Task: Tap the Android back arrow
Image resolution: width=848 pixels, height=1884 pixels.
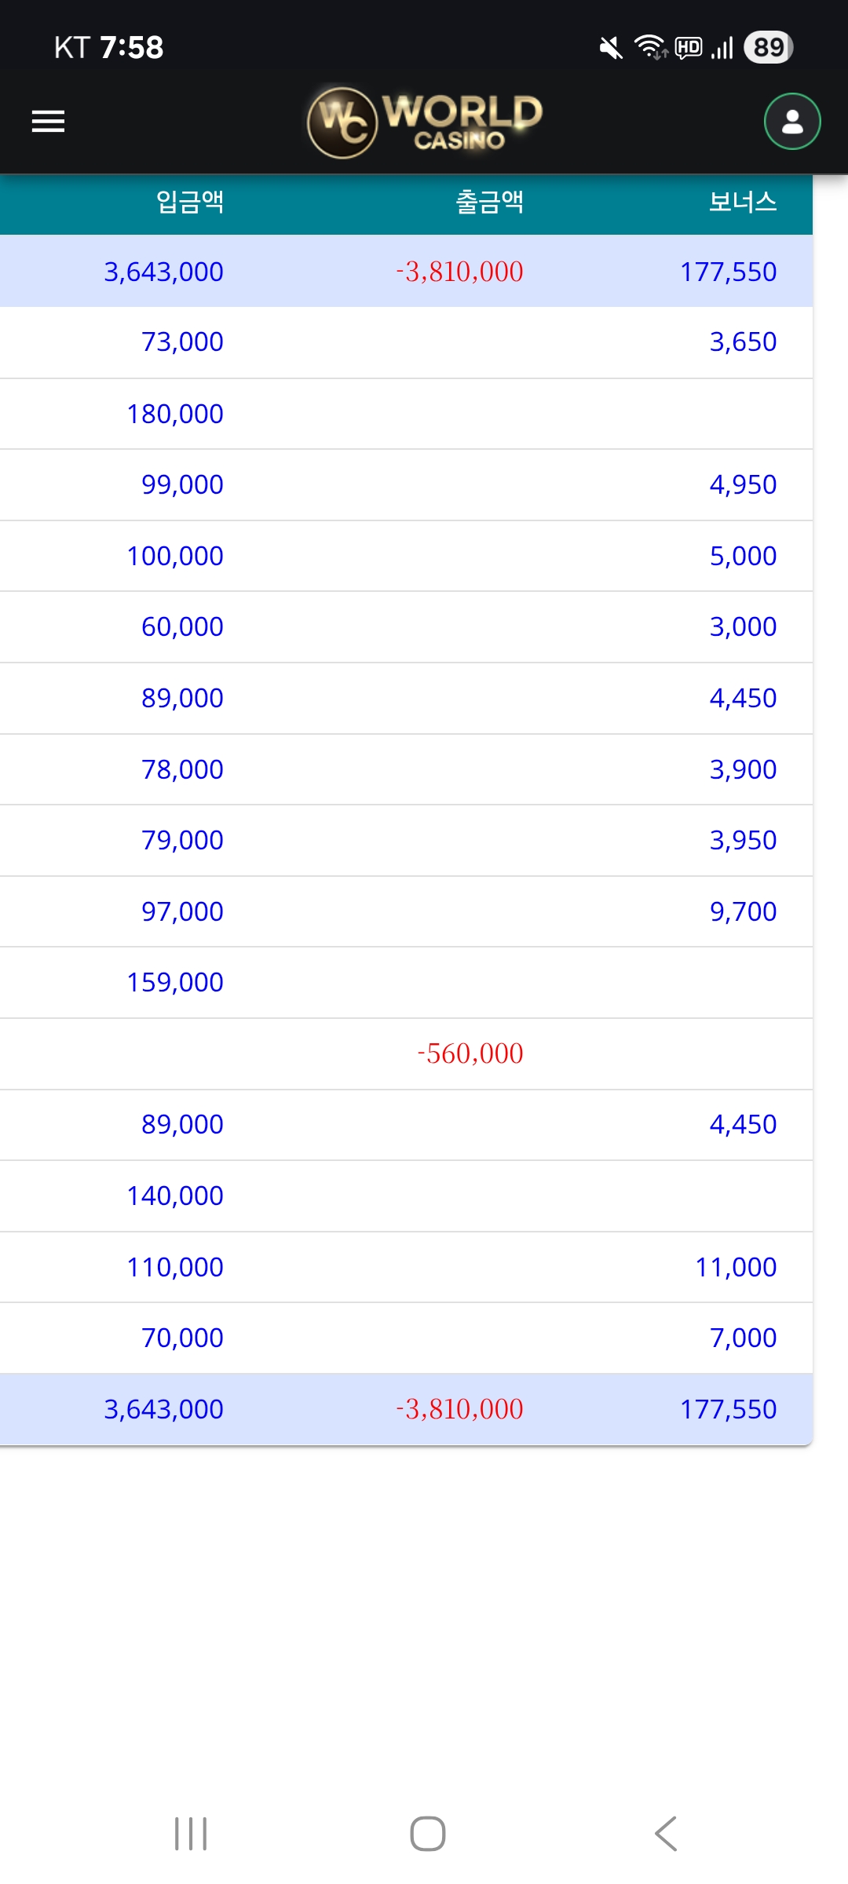Action: 666,1834
